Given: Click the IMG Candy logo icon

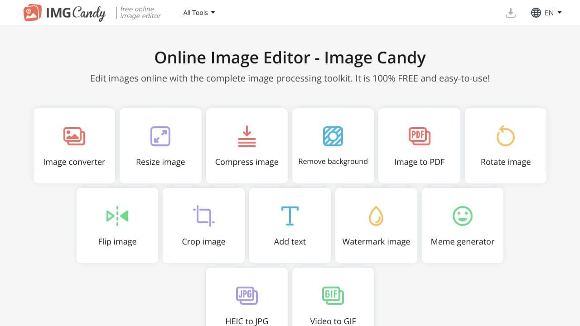Looking at the screenshot, I should [33, 13].
